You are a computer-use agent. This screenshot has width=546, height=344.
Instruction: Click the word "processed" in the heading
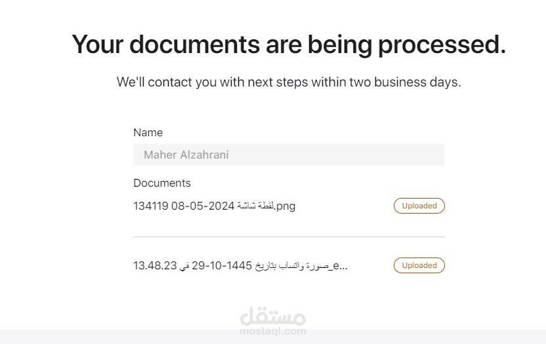point(444,45)
